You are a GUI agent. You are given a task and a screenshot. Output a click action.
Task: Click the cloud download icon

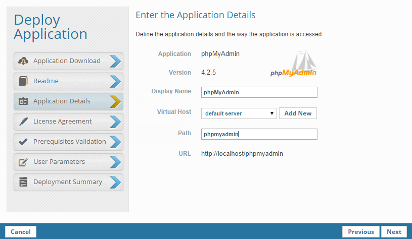[x=23, y=61]
